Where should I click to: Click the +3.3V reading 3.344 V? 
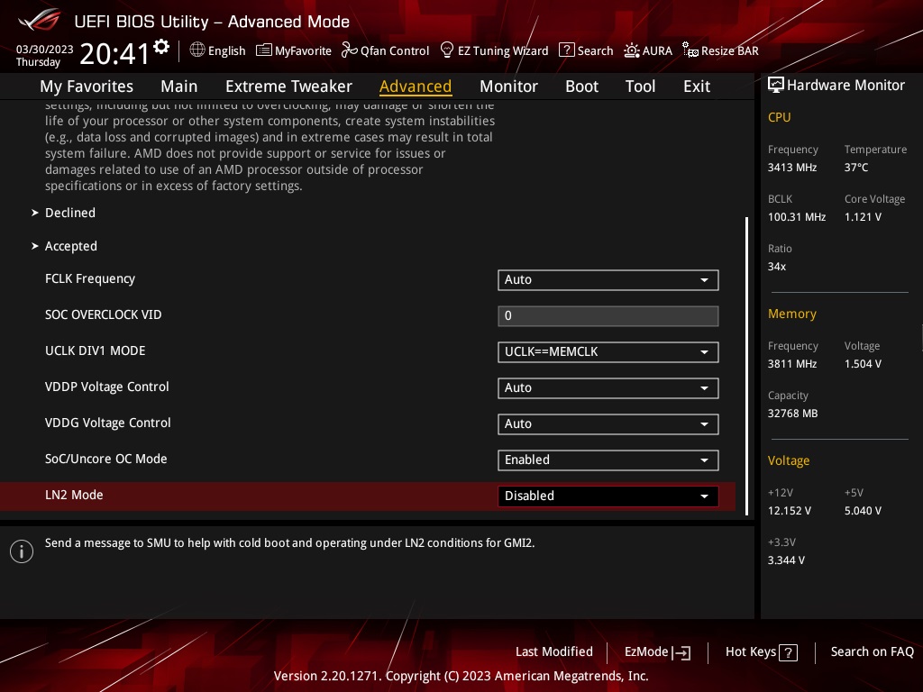[786, 560]
